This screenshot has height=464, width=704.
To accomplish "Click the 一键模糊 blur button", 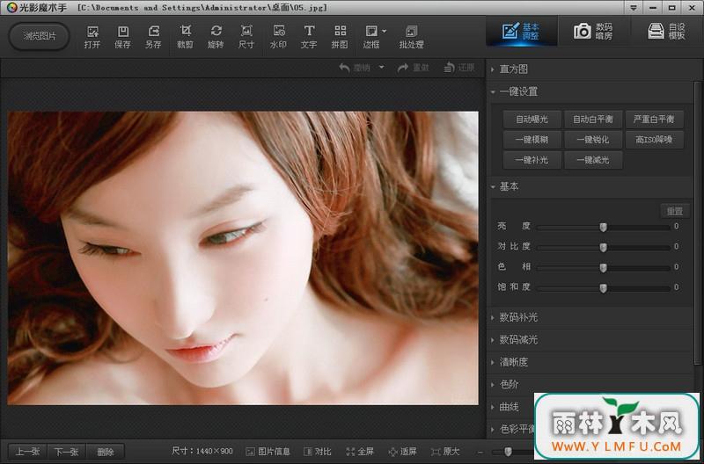I will pos(532,140).
